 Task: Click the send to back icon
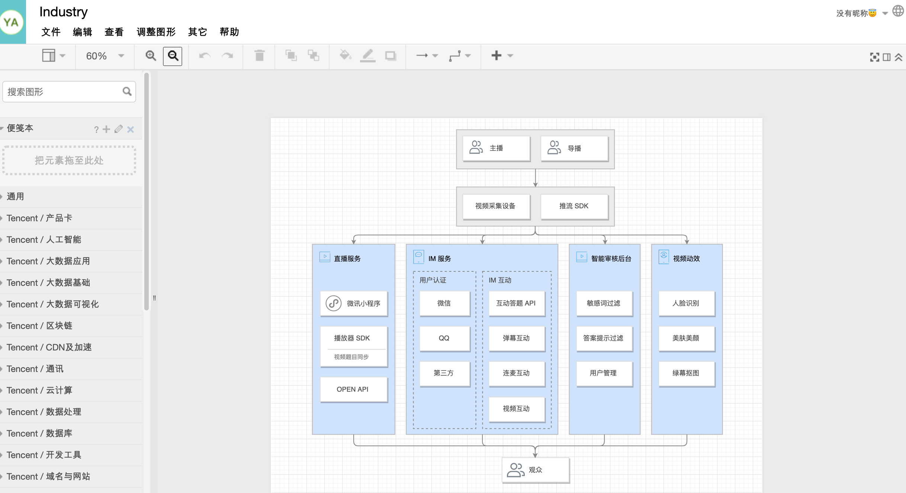point(314,56)
